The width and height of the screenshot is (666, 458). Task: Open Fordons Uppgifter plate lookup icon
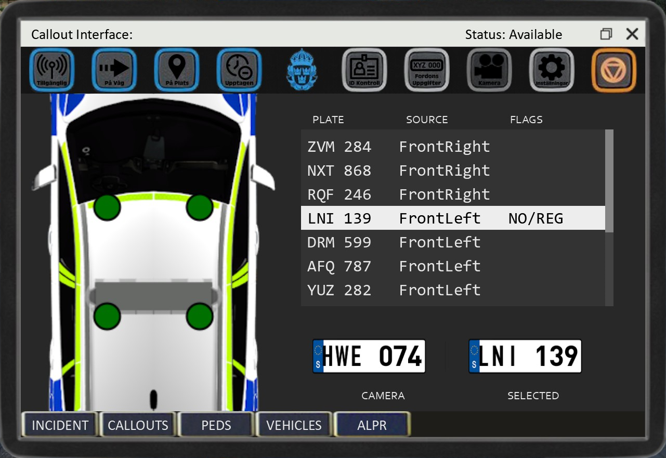point(426,70)
